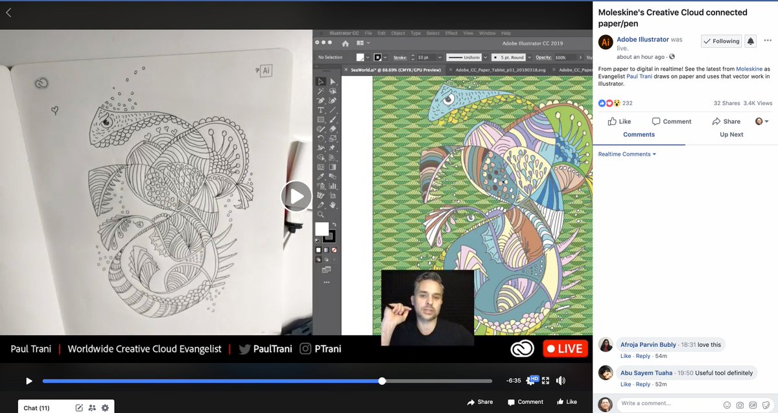
Task: Select Illustrator's Type tool
Action: coord(320,110)
